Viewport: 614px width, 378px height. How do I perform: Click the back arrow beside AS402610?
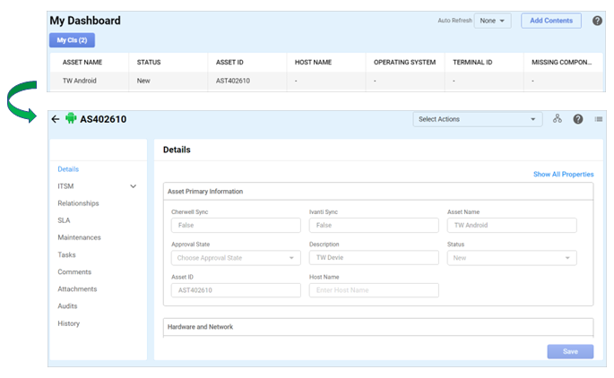[56, 119]
